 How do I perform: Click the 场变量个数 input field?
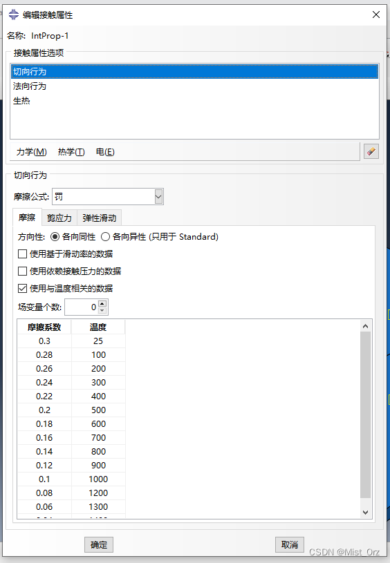pos(82,307)
